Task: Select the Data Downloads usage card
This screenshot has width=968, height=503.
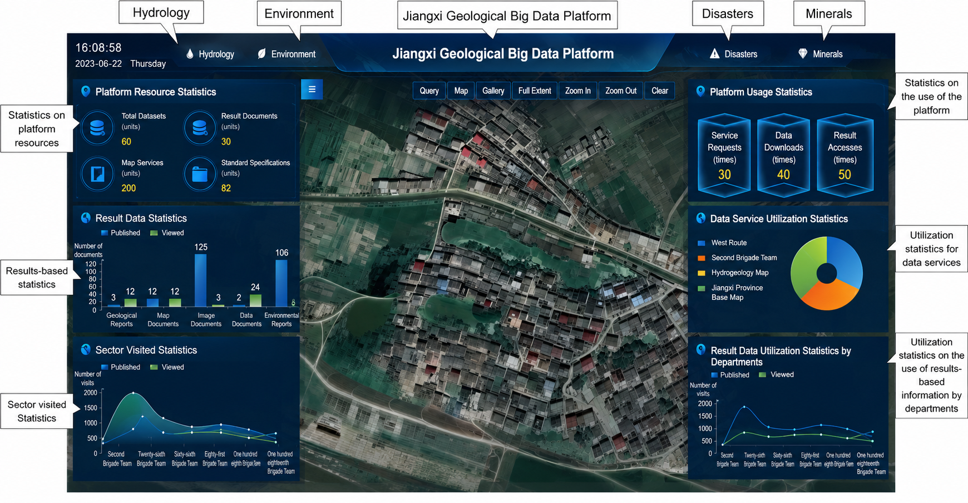Action: [x=783, y=155]
